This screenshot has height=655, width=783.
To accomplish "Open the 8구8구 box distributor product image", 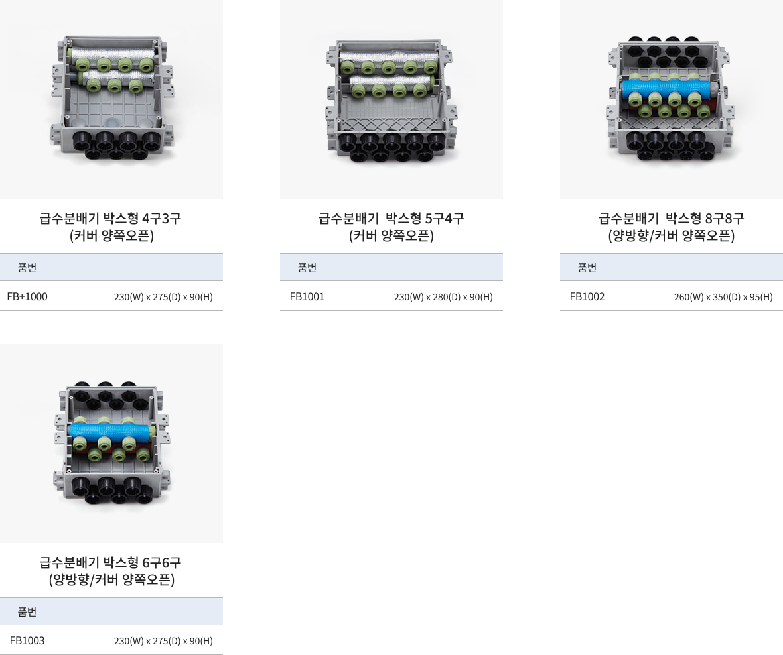I will [672, 99].
